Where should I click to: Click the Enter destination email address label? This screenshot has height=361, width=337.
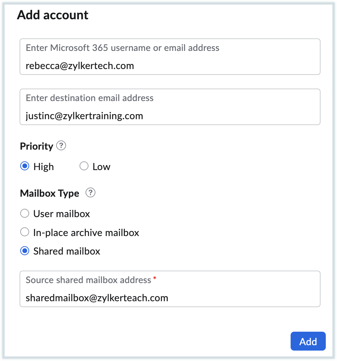pyautogui.click(x=90, y=98)
